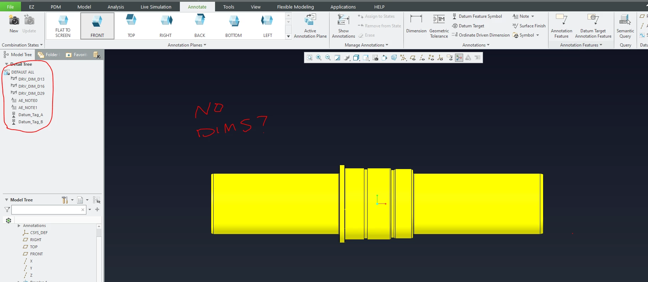The image size is (648, 282).
Task: Toggle coordinate system display
Action: tap(440, 58)
